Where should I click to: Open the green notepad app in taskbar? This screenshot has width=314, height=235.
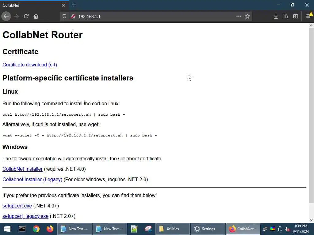tap(134, 229)
